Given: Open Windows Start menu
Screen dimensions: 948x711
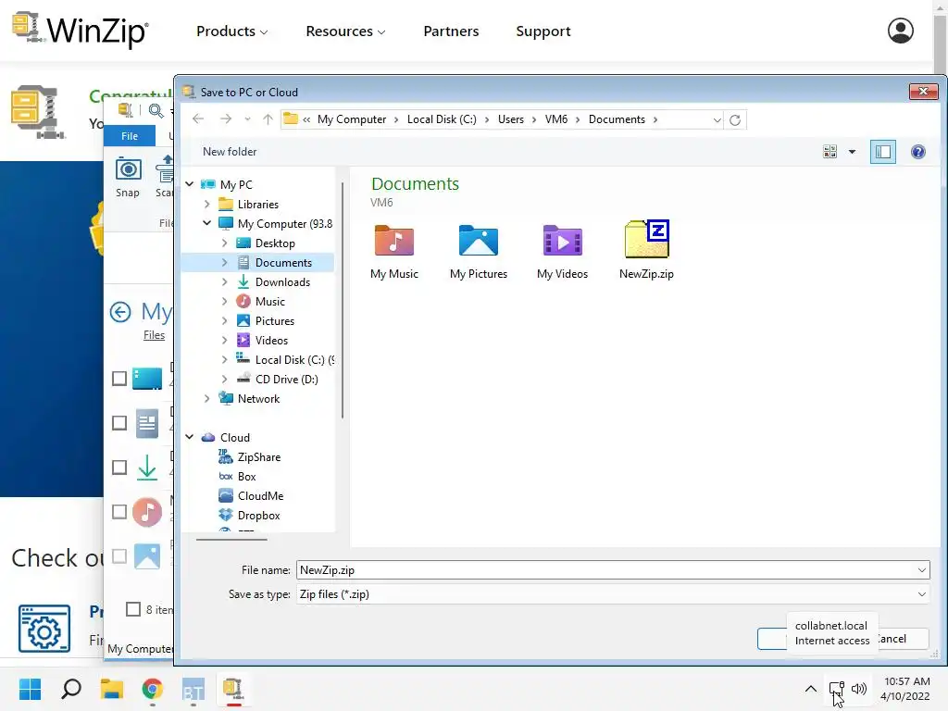Looking at the screenshot, I should coord(30,689).
